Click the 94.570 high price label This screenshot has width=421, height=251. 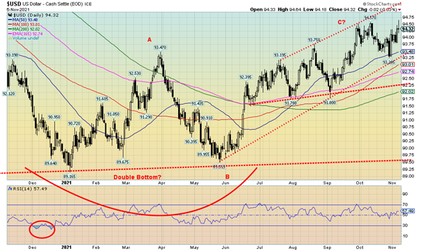click(370, 18)
